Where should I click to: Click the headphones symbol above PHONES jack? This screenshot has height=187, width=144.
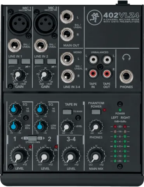pos(126,57)
